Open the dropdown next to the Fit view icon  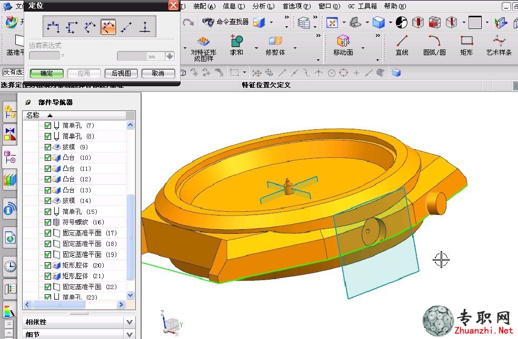click(x=344, y=23)
